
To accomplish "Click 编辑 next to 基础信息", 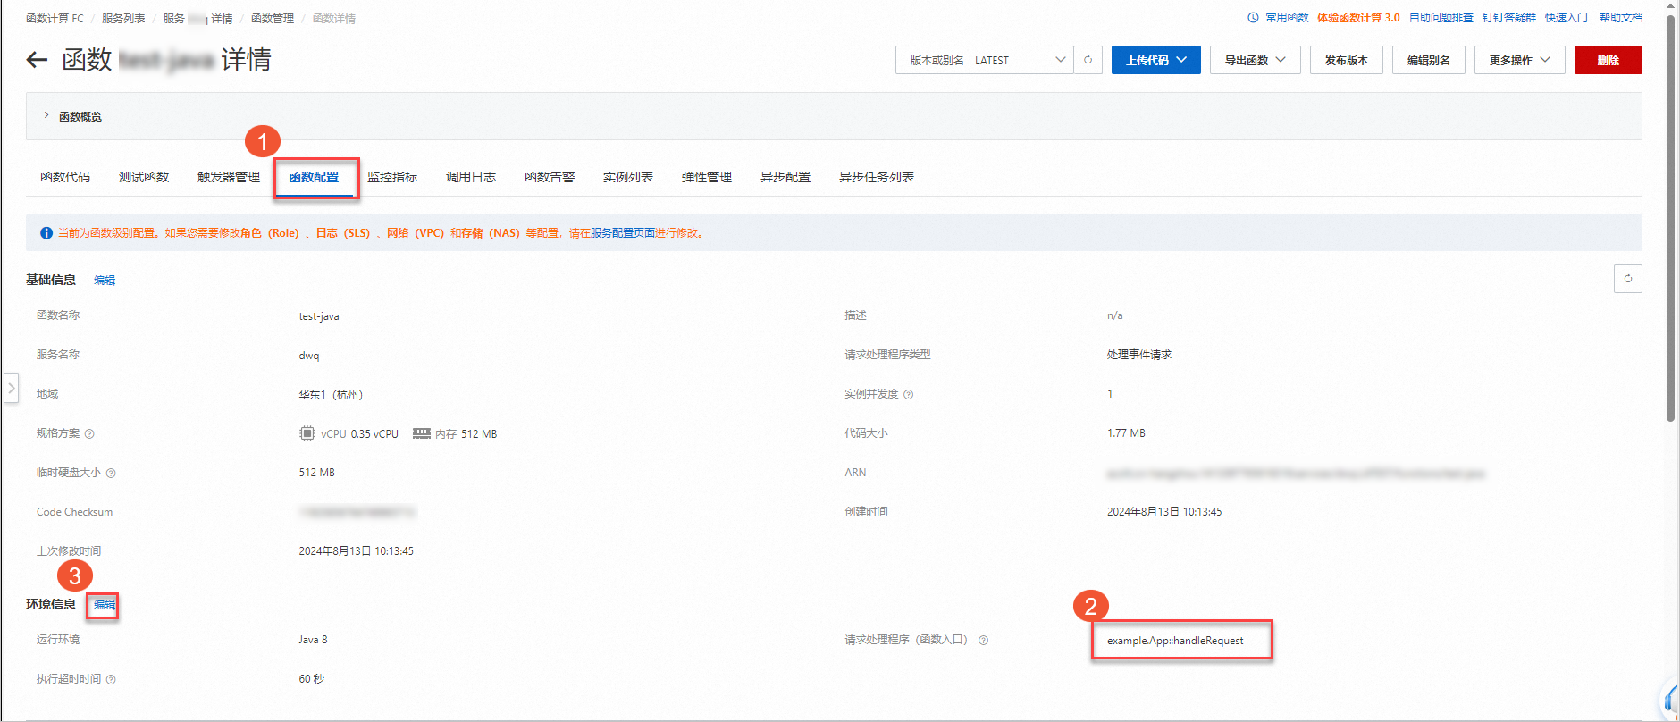I will 105,281.
